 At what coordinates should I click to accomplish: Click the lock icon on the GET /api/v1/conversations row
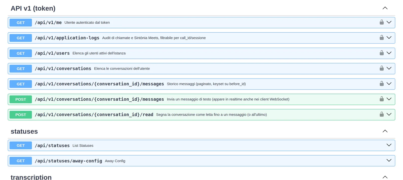click(x=382, y=68)
